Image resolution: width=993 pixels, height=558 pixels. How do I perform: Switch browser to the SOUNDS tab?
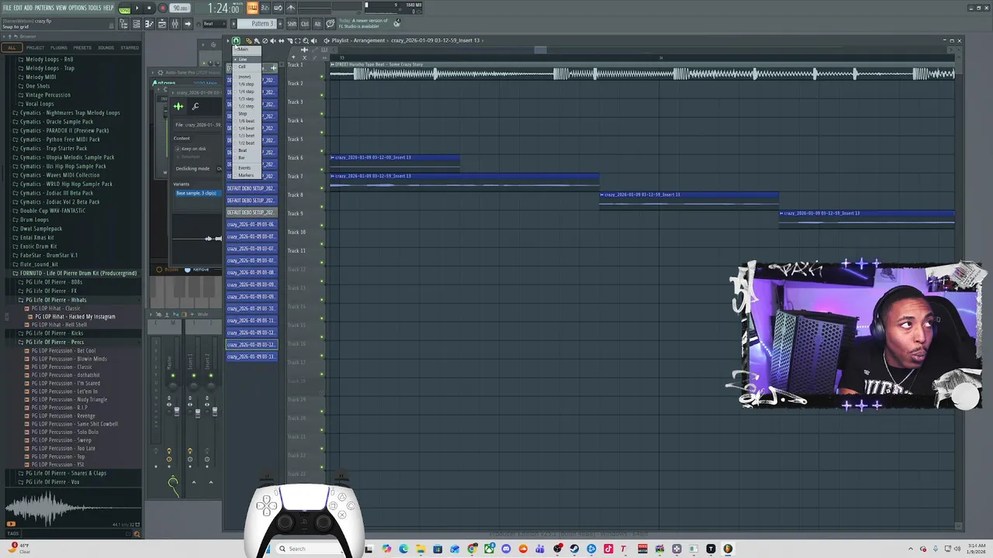click(106, 48)
